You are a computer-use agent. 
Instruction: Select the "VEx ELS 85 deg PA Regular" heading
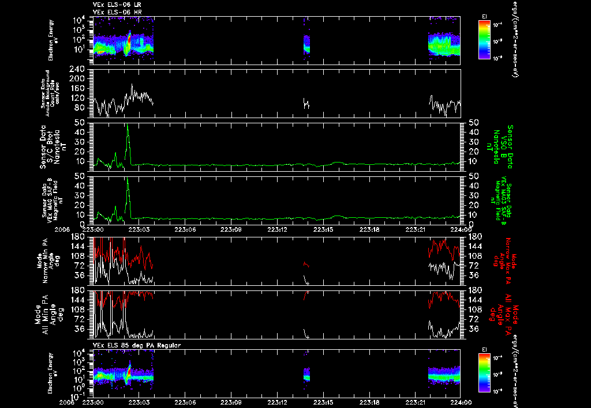tap(137, 345)
